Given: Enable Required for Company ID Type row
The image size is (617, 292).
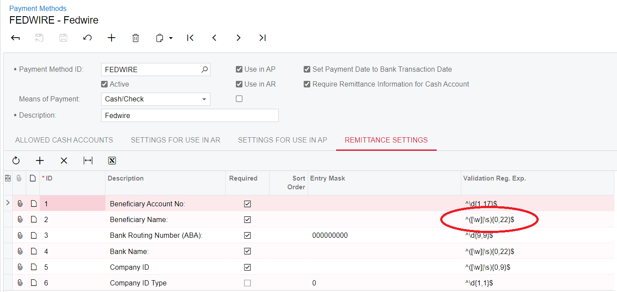Looking at the screenshot, I should coord(247,283).
